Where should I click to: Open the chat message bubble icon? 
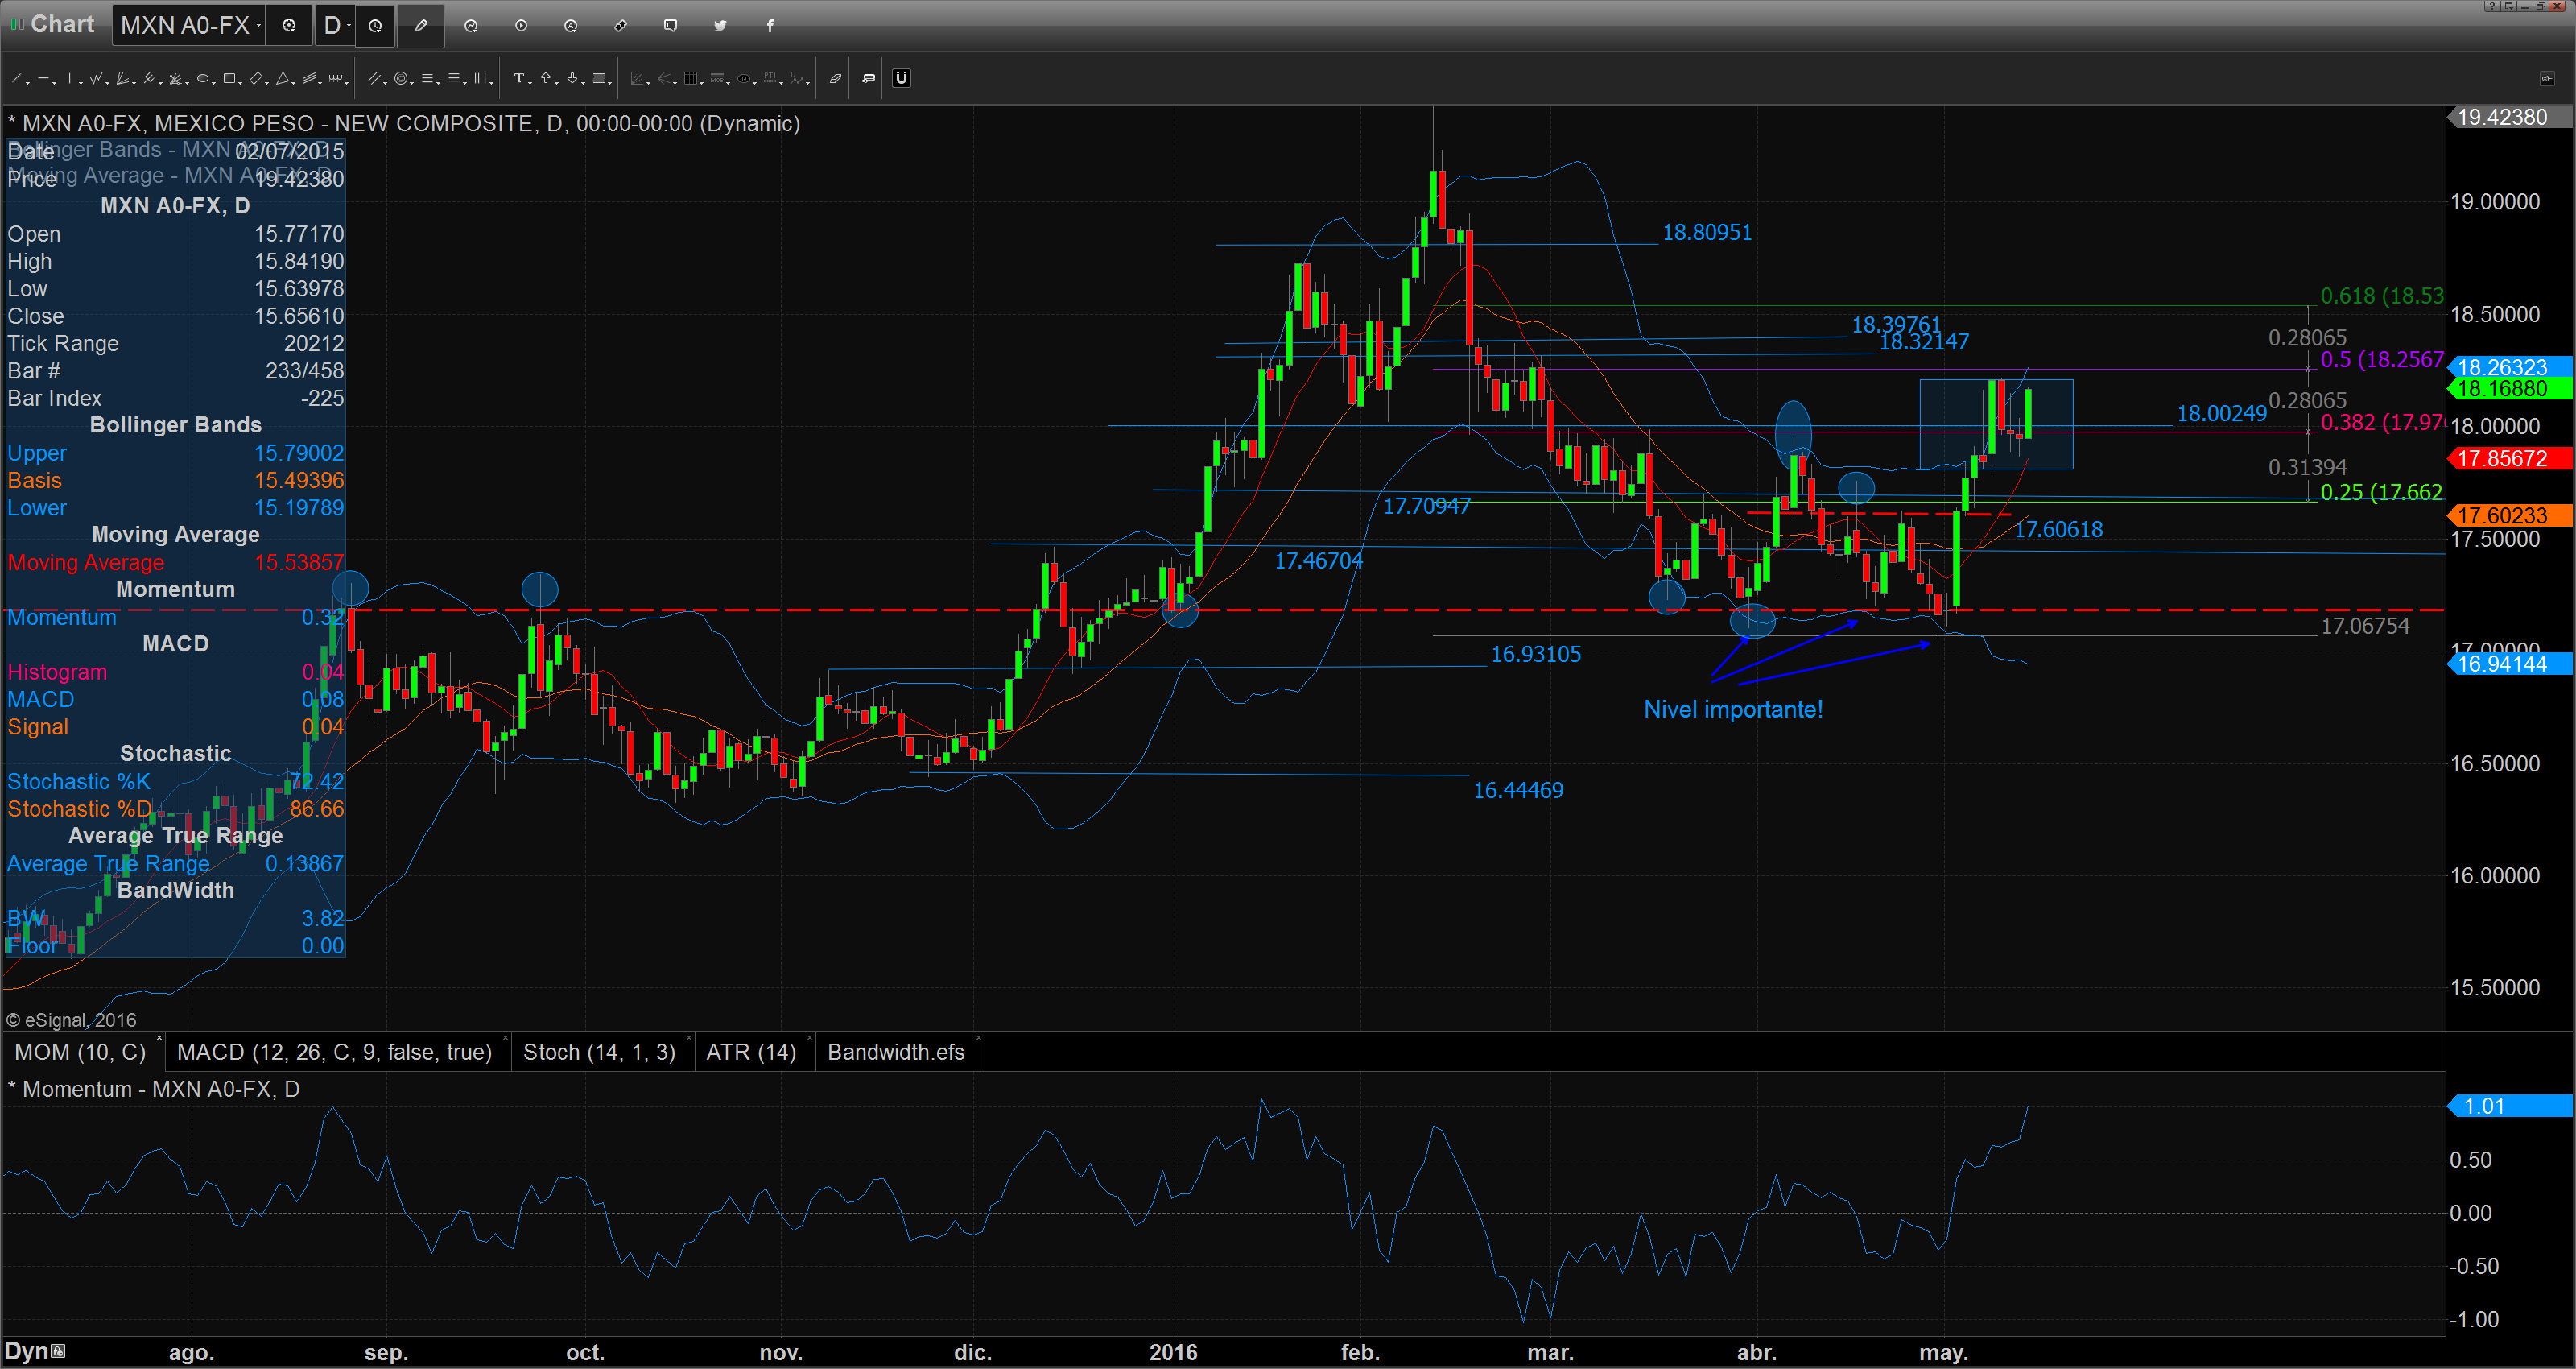670,25
